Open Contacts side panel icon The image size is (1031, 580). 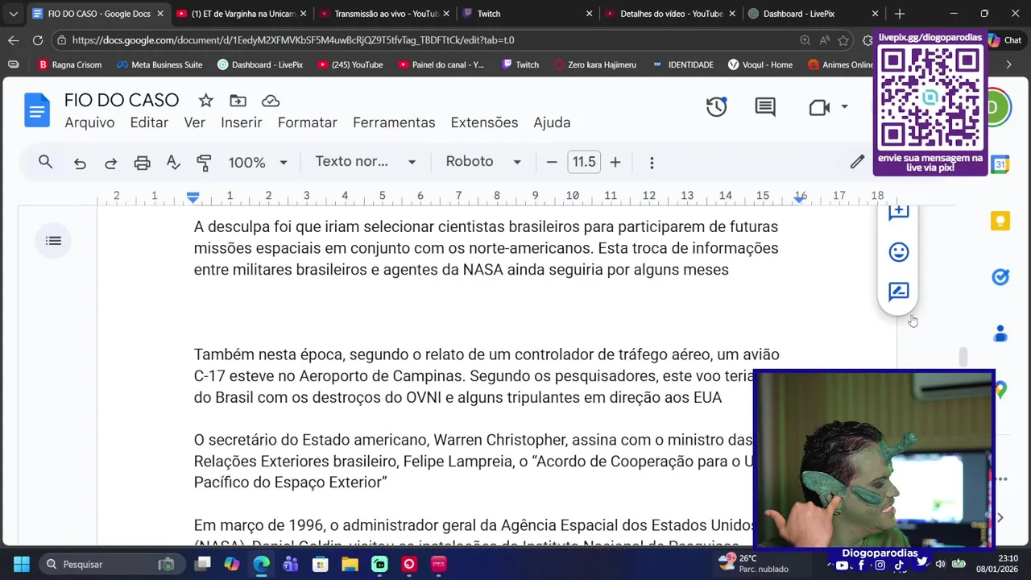pyautogui.click(x=1000, y=333)
